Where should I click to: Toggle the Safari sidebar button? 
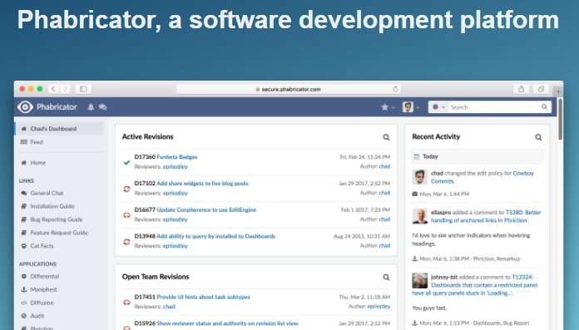(x=83, y=89)
